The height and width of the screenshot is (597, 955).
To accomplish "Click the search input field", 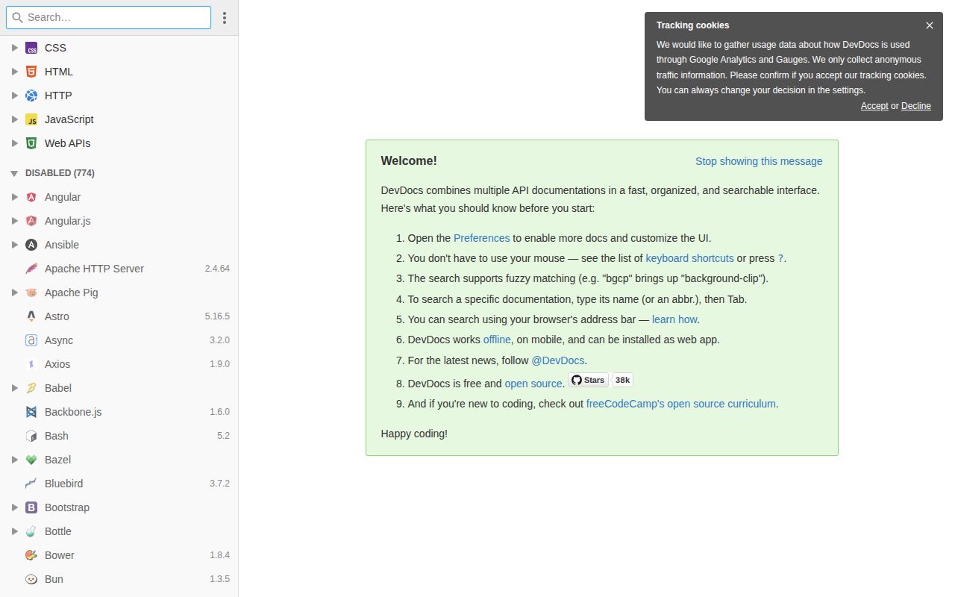I will point(108,16).
